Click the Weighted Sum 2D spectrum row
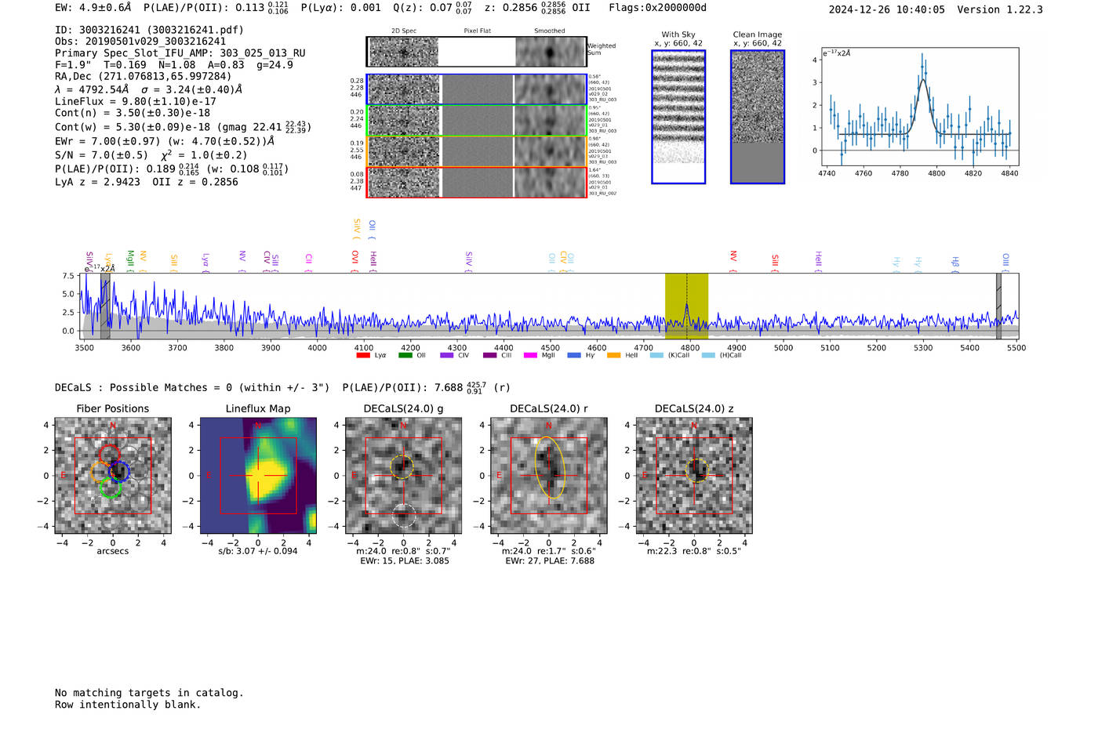1098x747 pixels. point(476,52)
